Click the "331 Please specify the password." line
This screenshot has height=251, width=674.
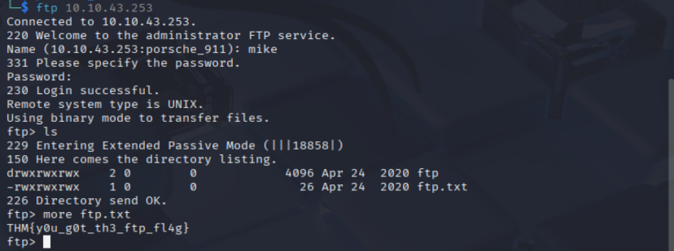pos(123,63)
